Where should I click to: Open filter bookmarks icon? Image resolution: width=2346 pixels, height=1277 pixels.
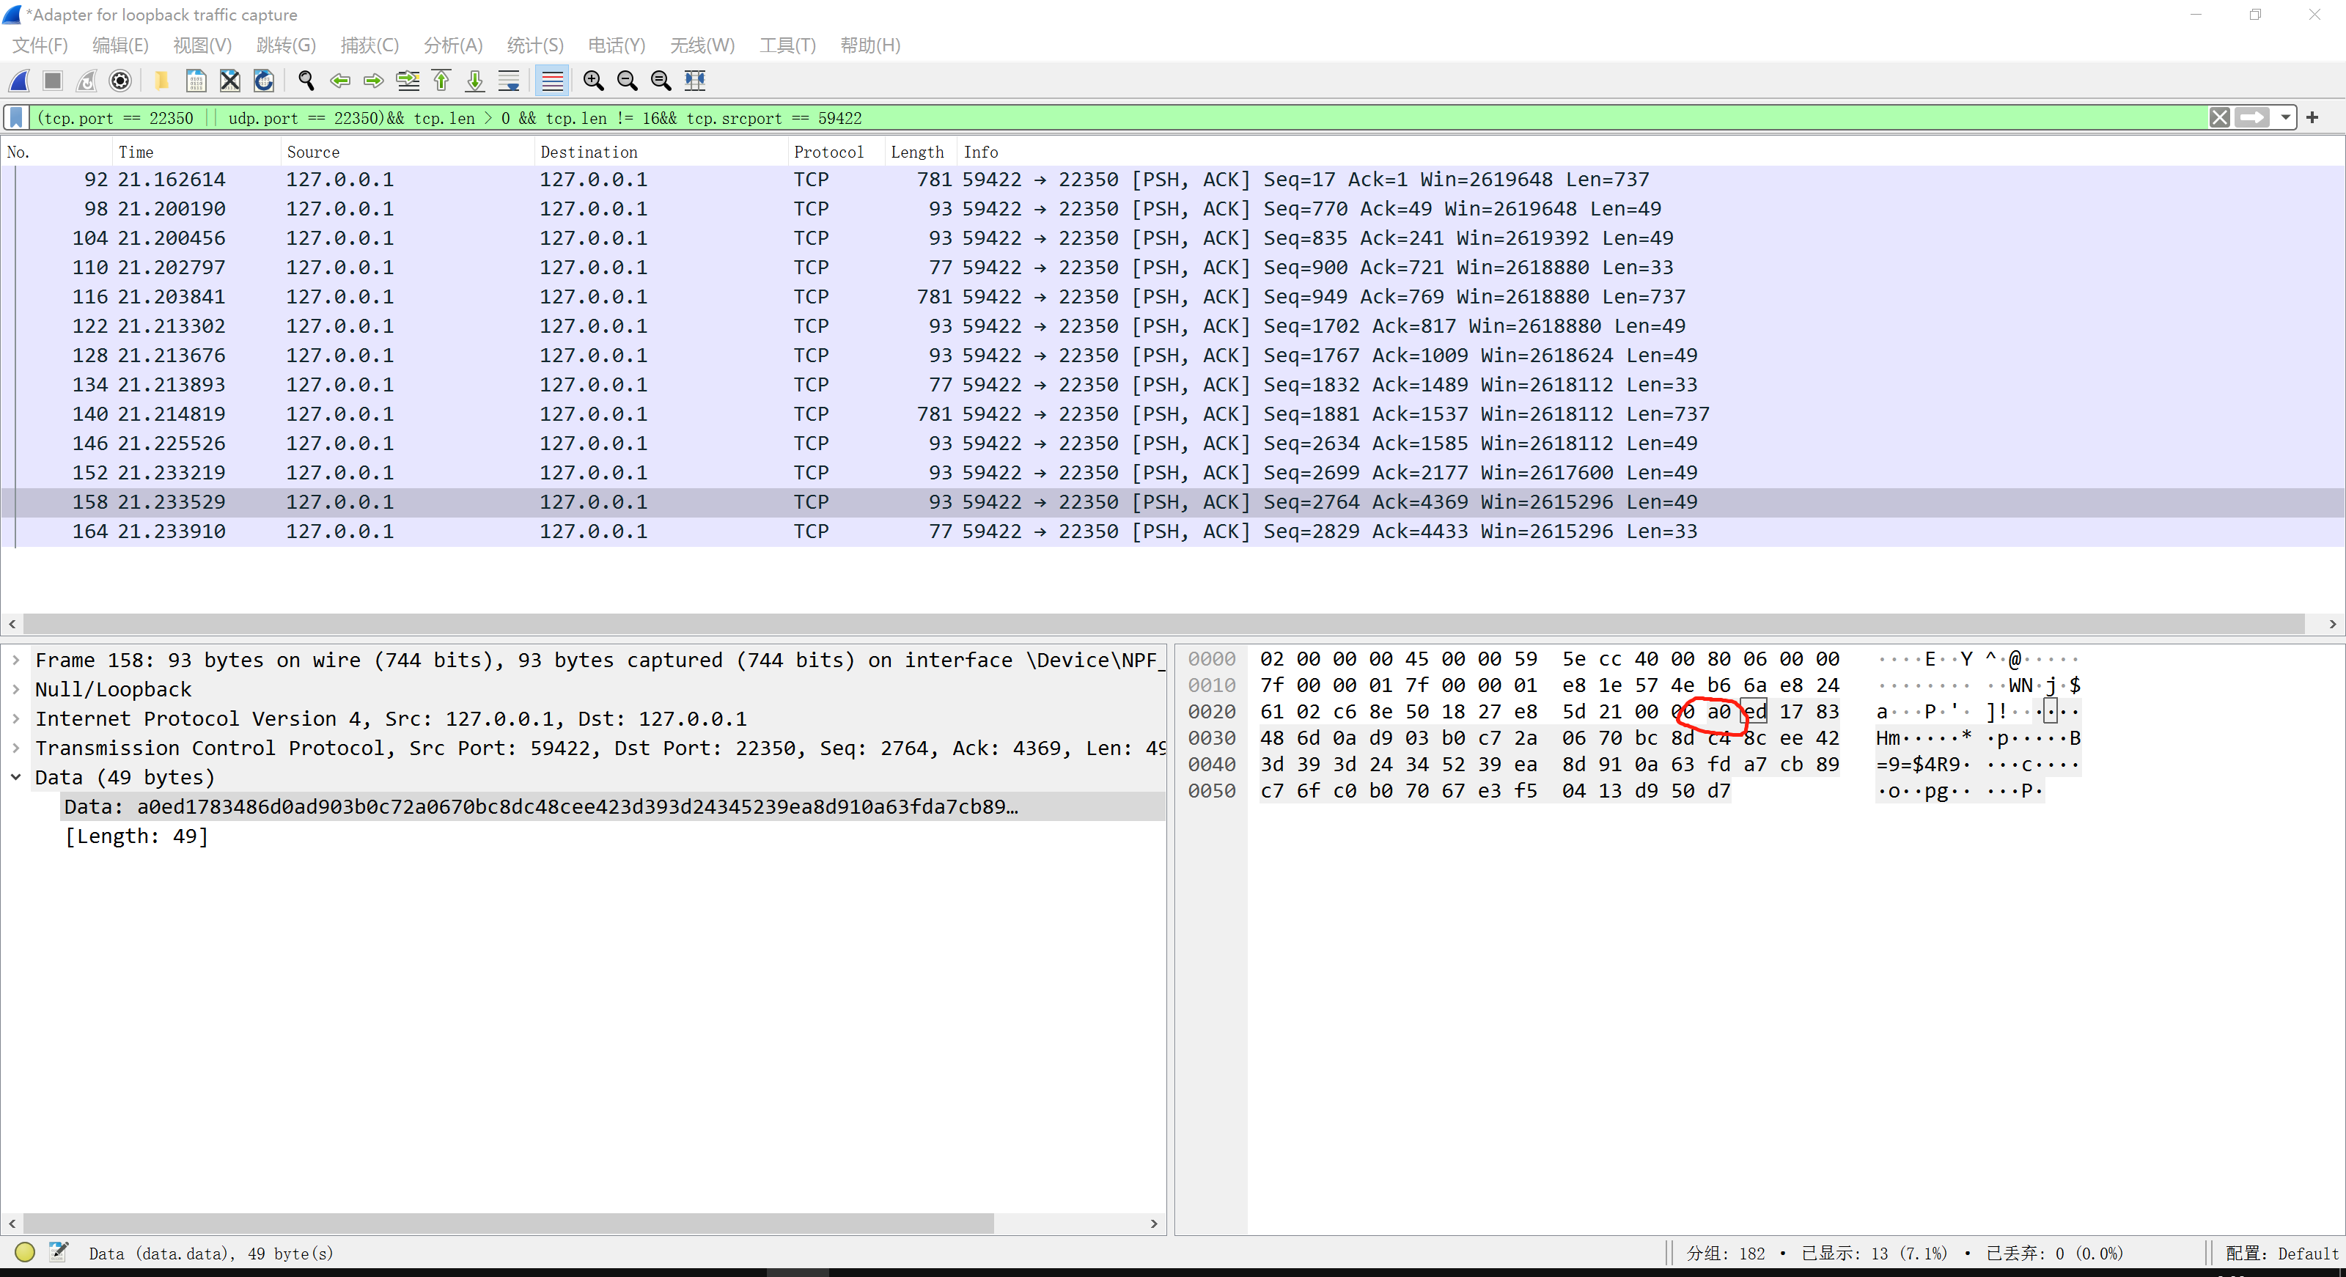pyautogui.click(x=16, y=117)
